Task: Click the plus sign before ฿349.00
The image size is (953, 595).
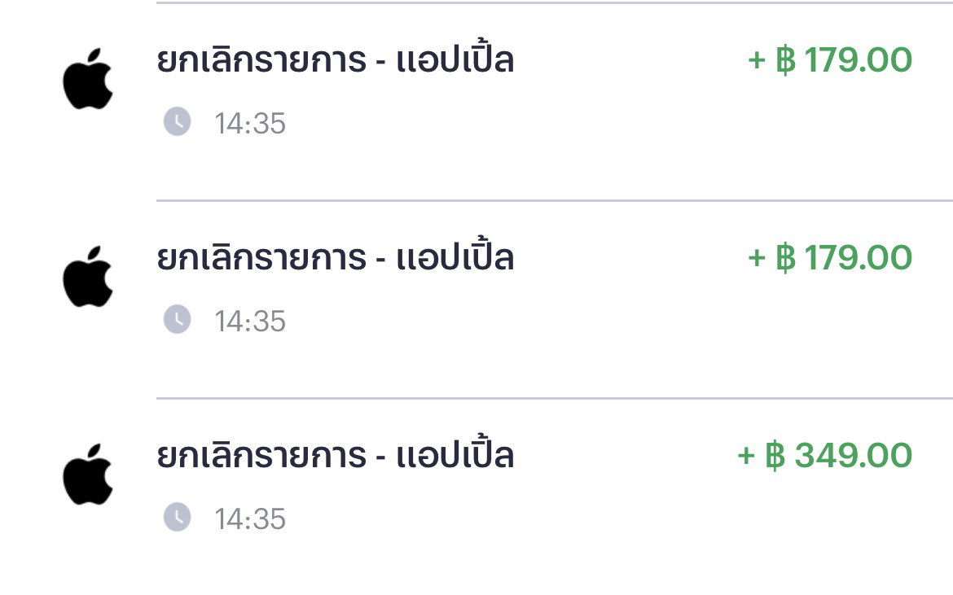Action: (x=746, y=455)
